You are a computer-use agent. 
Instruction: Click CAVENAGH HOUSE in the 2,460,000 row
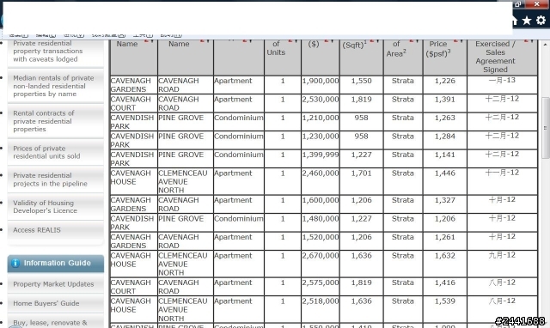131,178
